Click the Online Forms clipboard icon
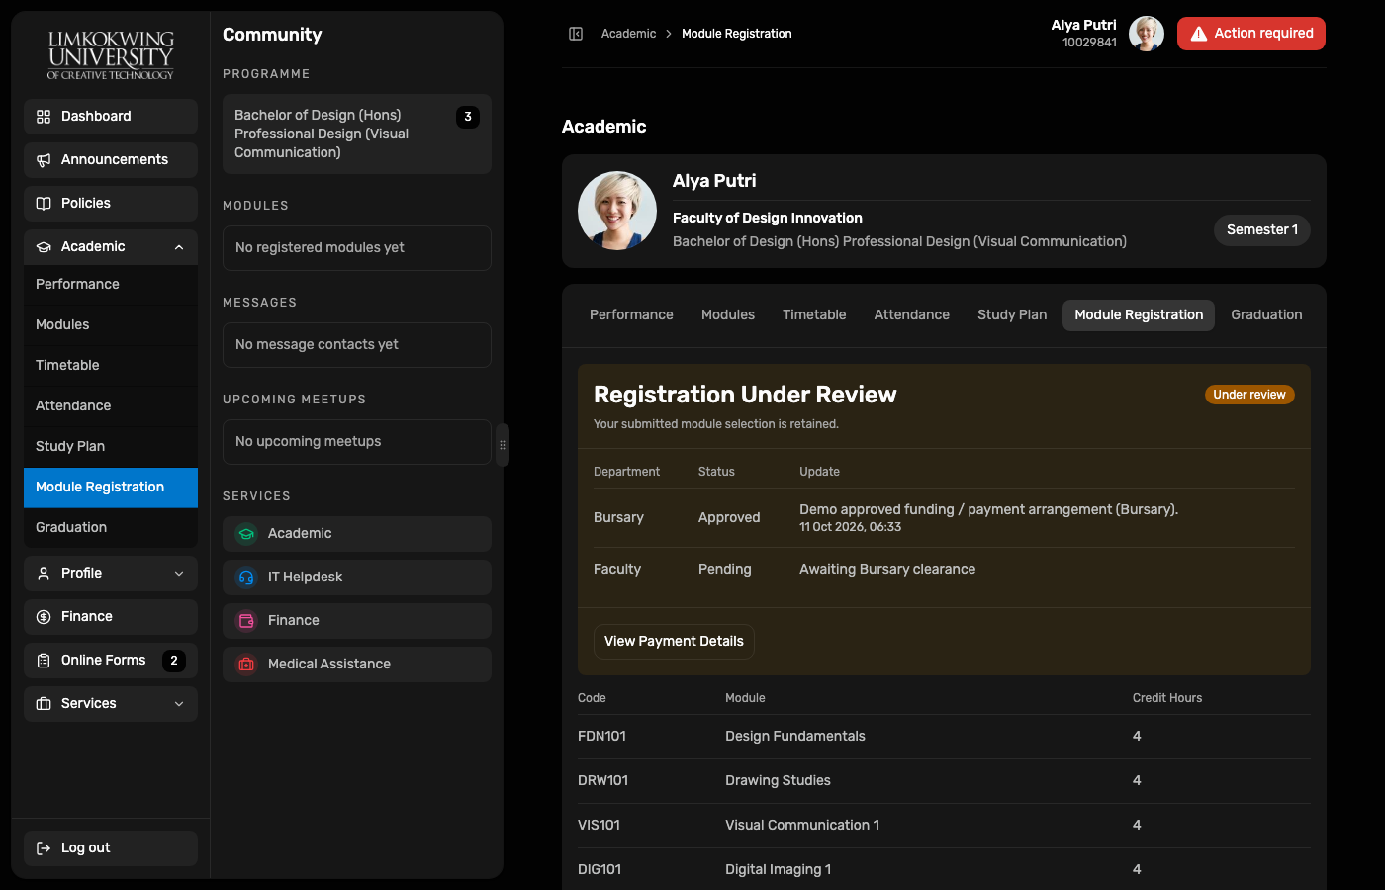 click(44, 661)
